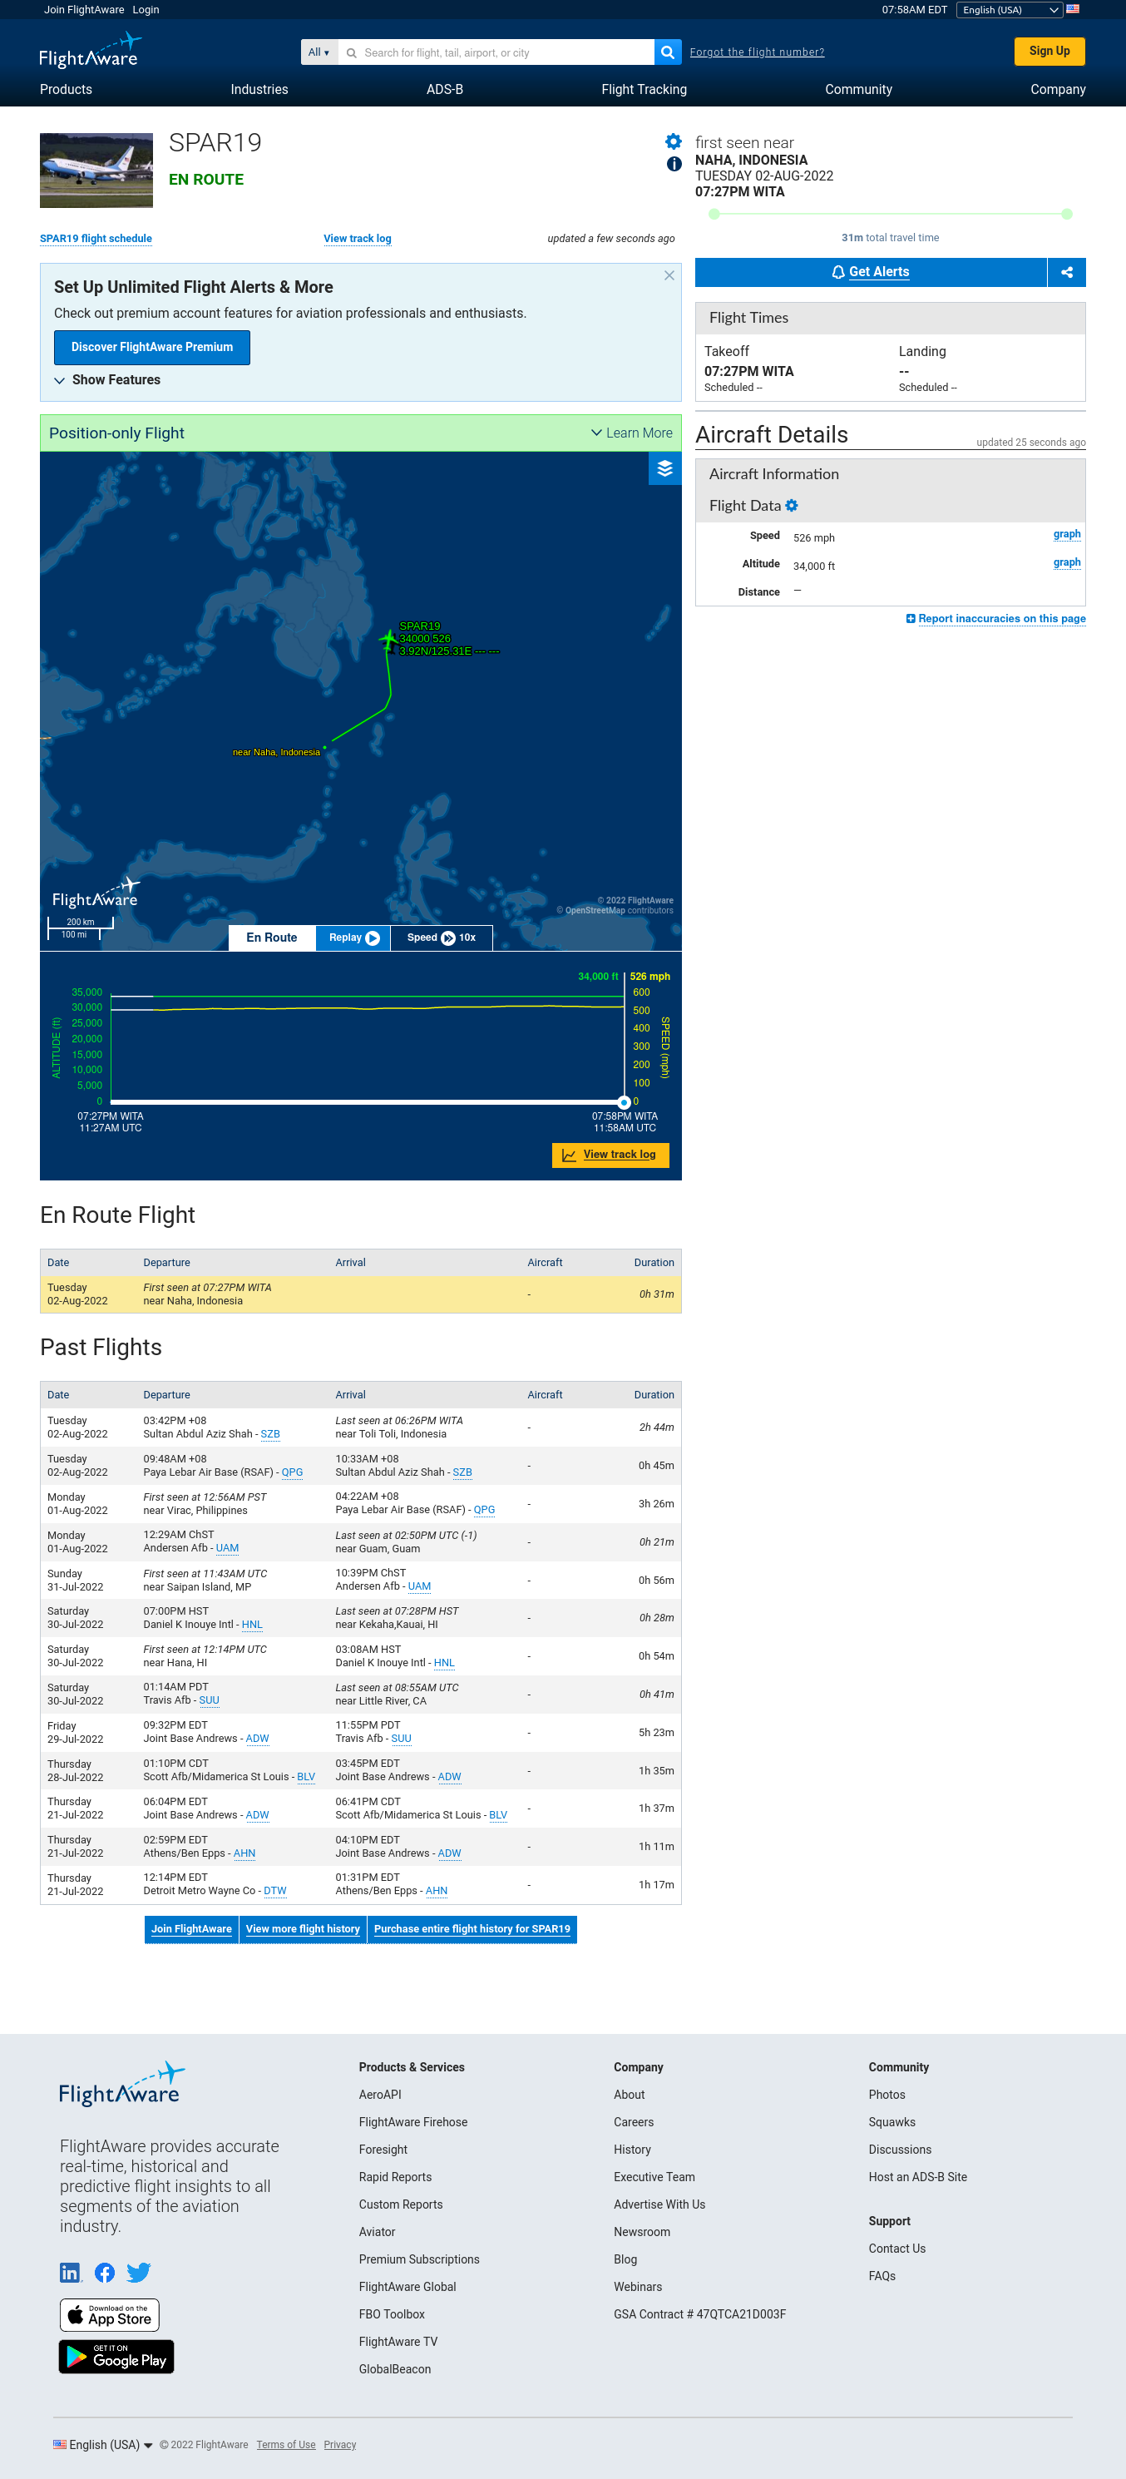Toggle the 10x Speed control
1126x2479 pixels.
[442, 938]
